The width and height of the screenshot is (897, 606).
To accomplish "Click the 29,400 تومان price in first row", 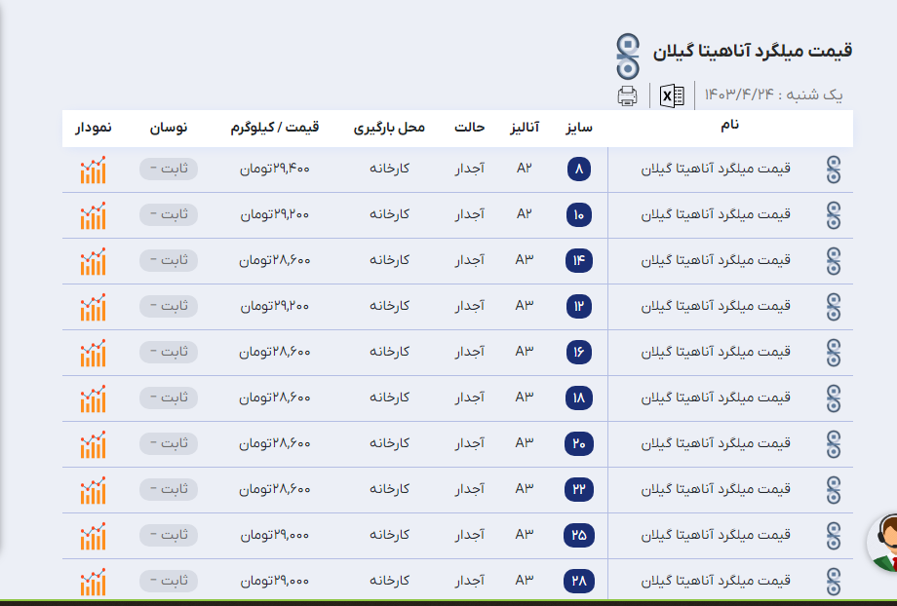I will pos(274,169).
